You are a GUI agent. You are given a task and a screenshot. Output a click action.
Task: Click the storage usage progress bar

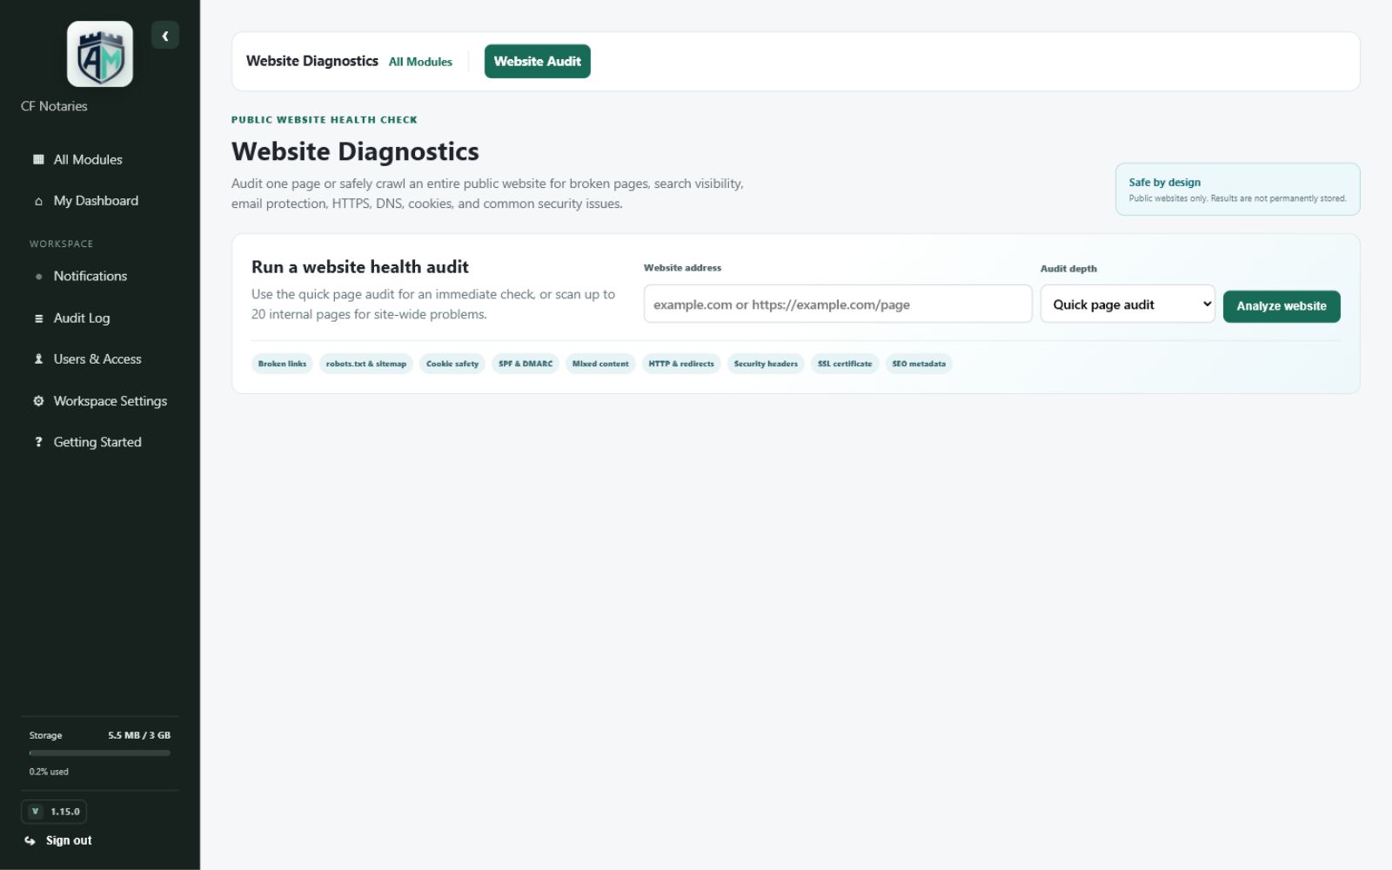[100, 753]
